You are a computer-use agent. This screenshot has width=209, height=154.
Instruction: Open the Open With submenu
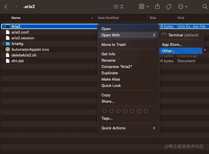(x=128, y=35)
